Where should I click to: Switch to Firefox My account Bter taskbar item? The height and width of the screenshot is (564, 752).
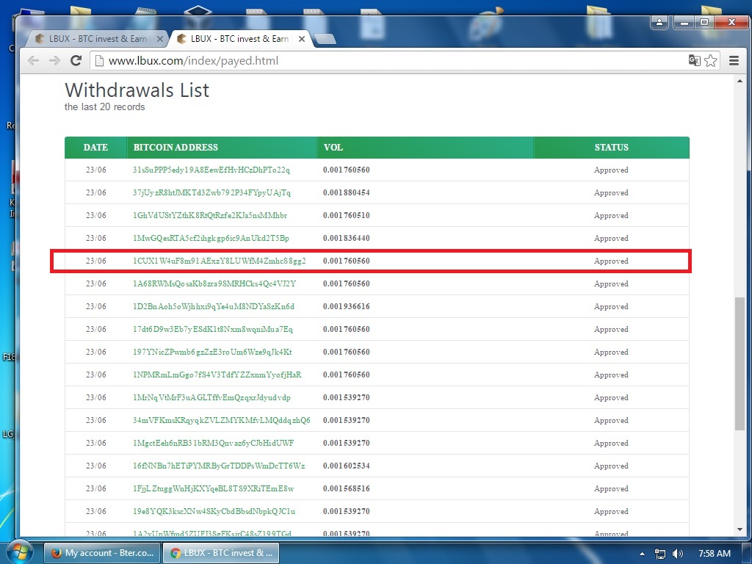[x=102, y=553]
